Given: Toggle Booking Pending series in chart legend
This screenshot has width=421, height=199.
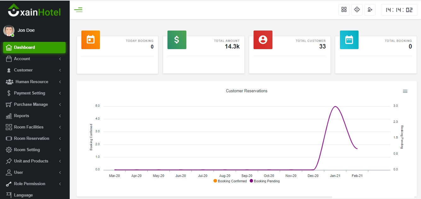Looking at the screenshot, I should [265, 181].
